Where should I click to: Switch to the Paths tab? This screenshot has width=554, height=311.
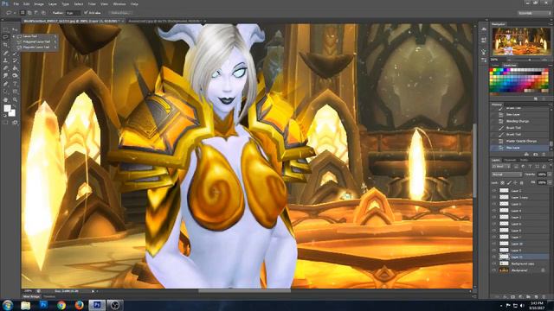click(x=524, y=160)
